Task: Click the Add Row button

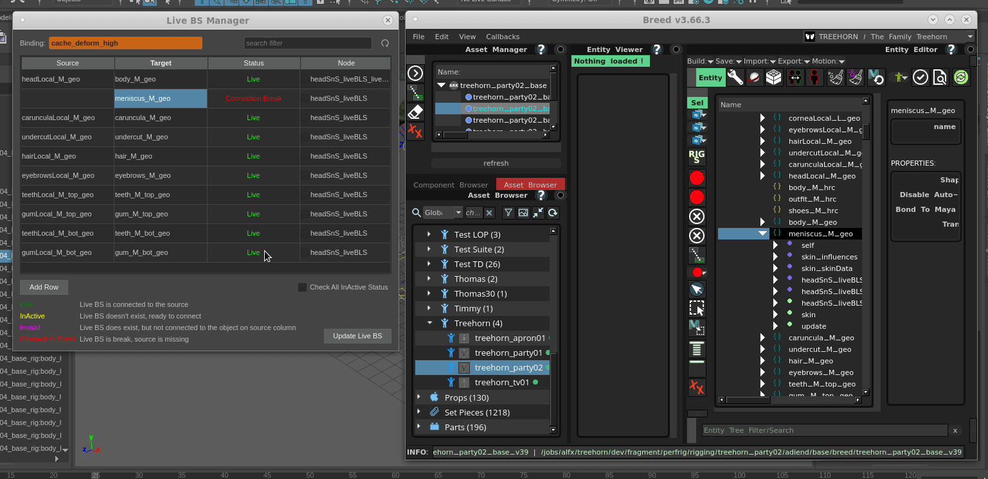Action: pos(44,287)
